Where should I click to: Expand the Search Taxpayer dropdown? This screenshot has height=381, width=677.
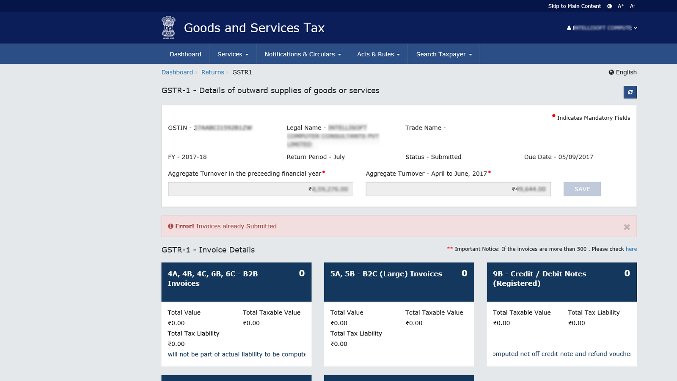tap(443, 54)
